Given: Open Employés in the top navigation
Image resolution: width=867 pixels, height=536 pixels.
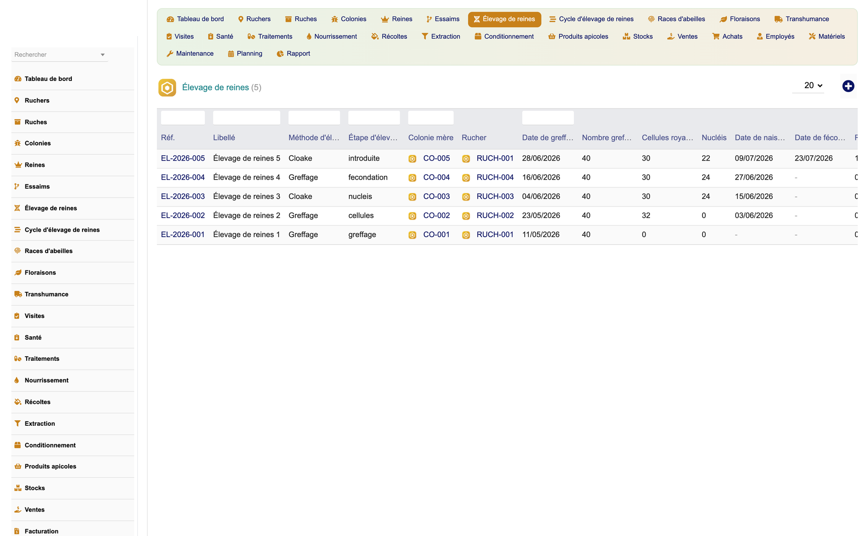Looking at the screenshot, I should click(x=775, y=36).
